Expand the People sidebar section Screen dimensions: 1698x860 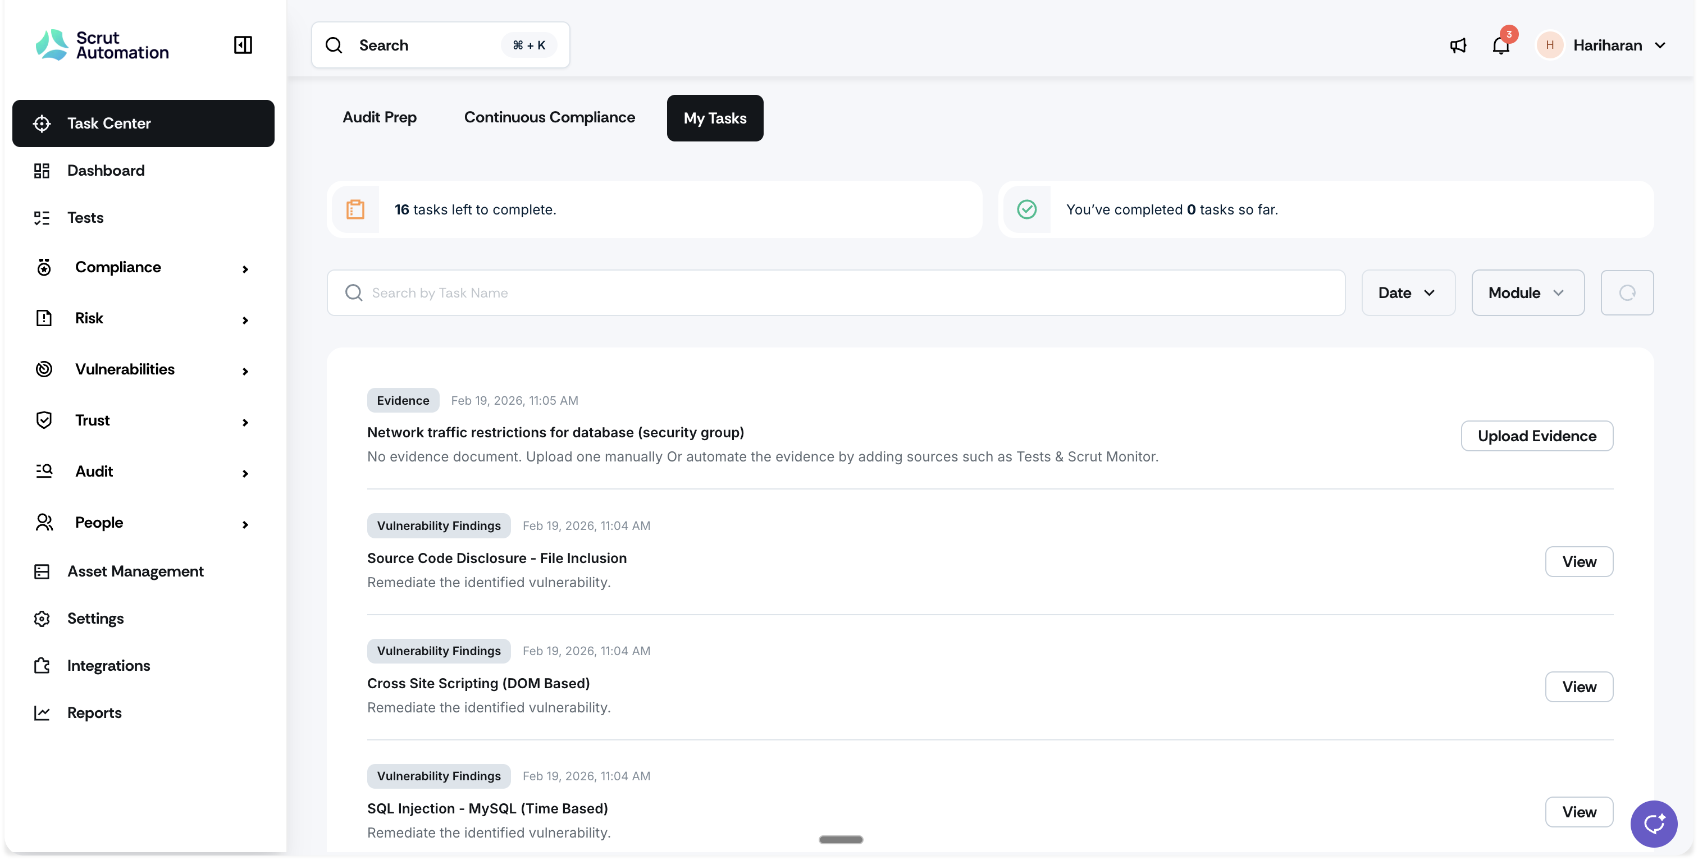pyautogui.click(x=245, y=524)
